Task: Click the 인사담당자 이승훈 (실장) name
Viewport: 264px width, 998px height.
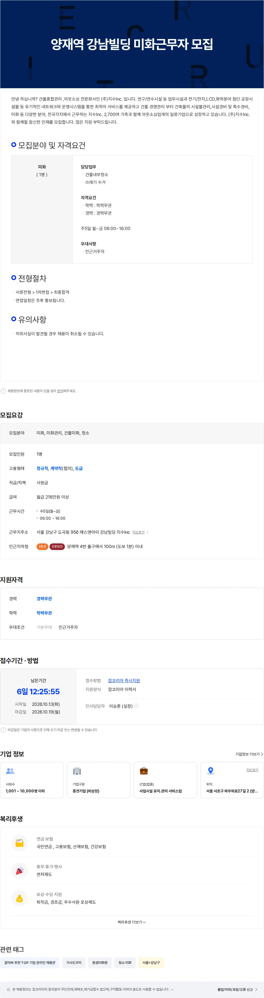Action: (120, 706)
